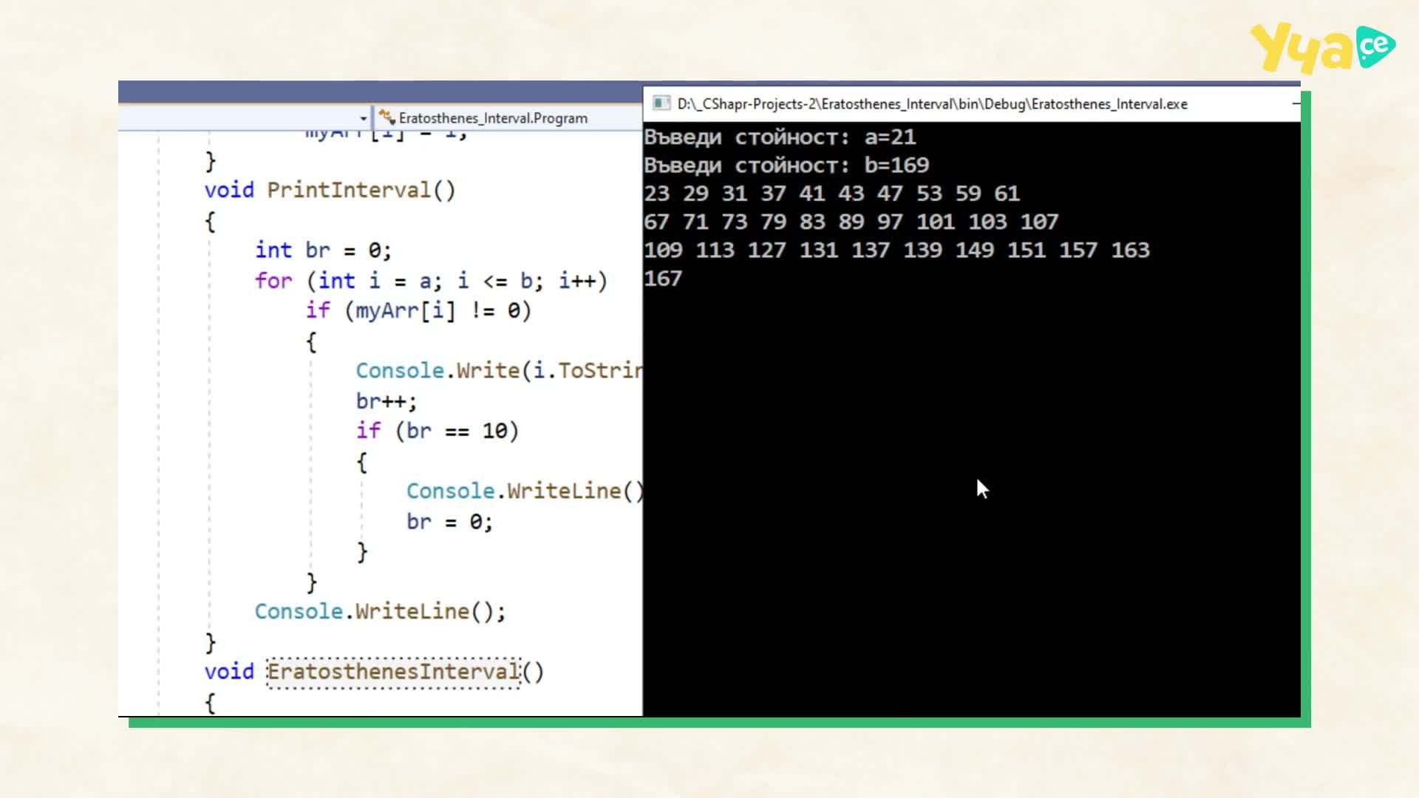Click the Уча.се logo
The height and width of the screenshot is (798, 1419).
(1323, 48)
